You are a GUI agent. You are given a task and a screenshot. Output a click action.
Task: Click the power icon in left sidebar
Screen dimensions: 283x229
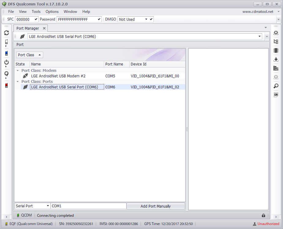[6, 62]
